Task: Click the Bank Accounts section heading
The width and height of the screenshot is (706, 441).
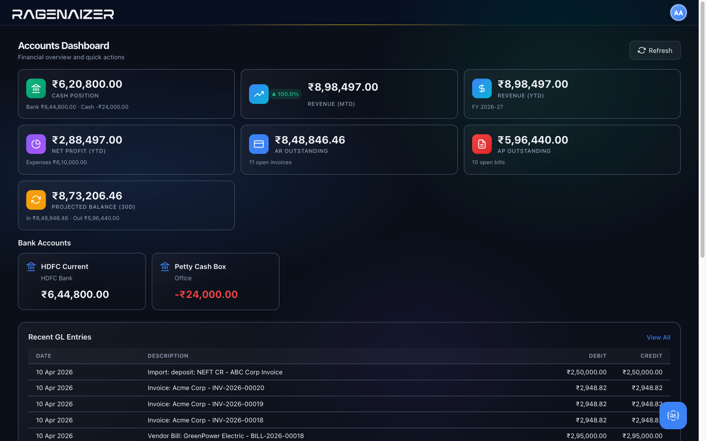Action: pos(44,243)
